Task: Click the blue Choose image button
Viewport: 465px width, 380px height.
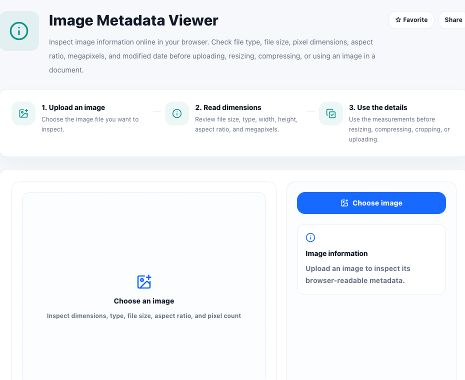Action: pyautogui.click(x=371, y=203)
